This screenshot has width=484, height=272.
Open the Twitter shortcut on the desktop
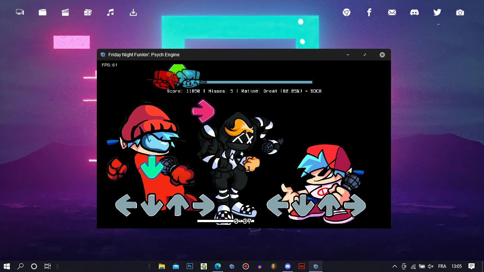point(437,12)
